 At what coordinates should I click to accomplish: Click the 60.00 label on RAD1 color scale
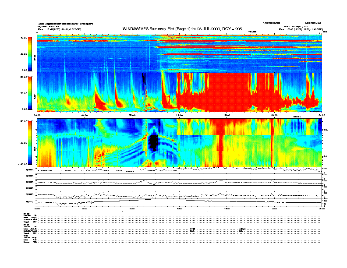point(24,77)
